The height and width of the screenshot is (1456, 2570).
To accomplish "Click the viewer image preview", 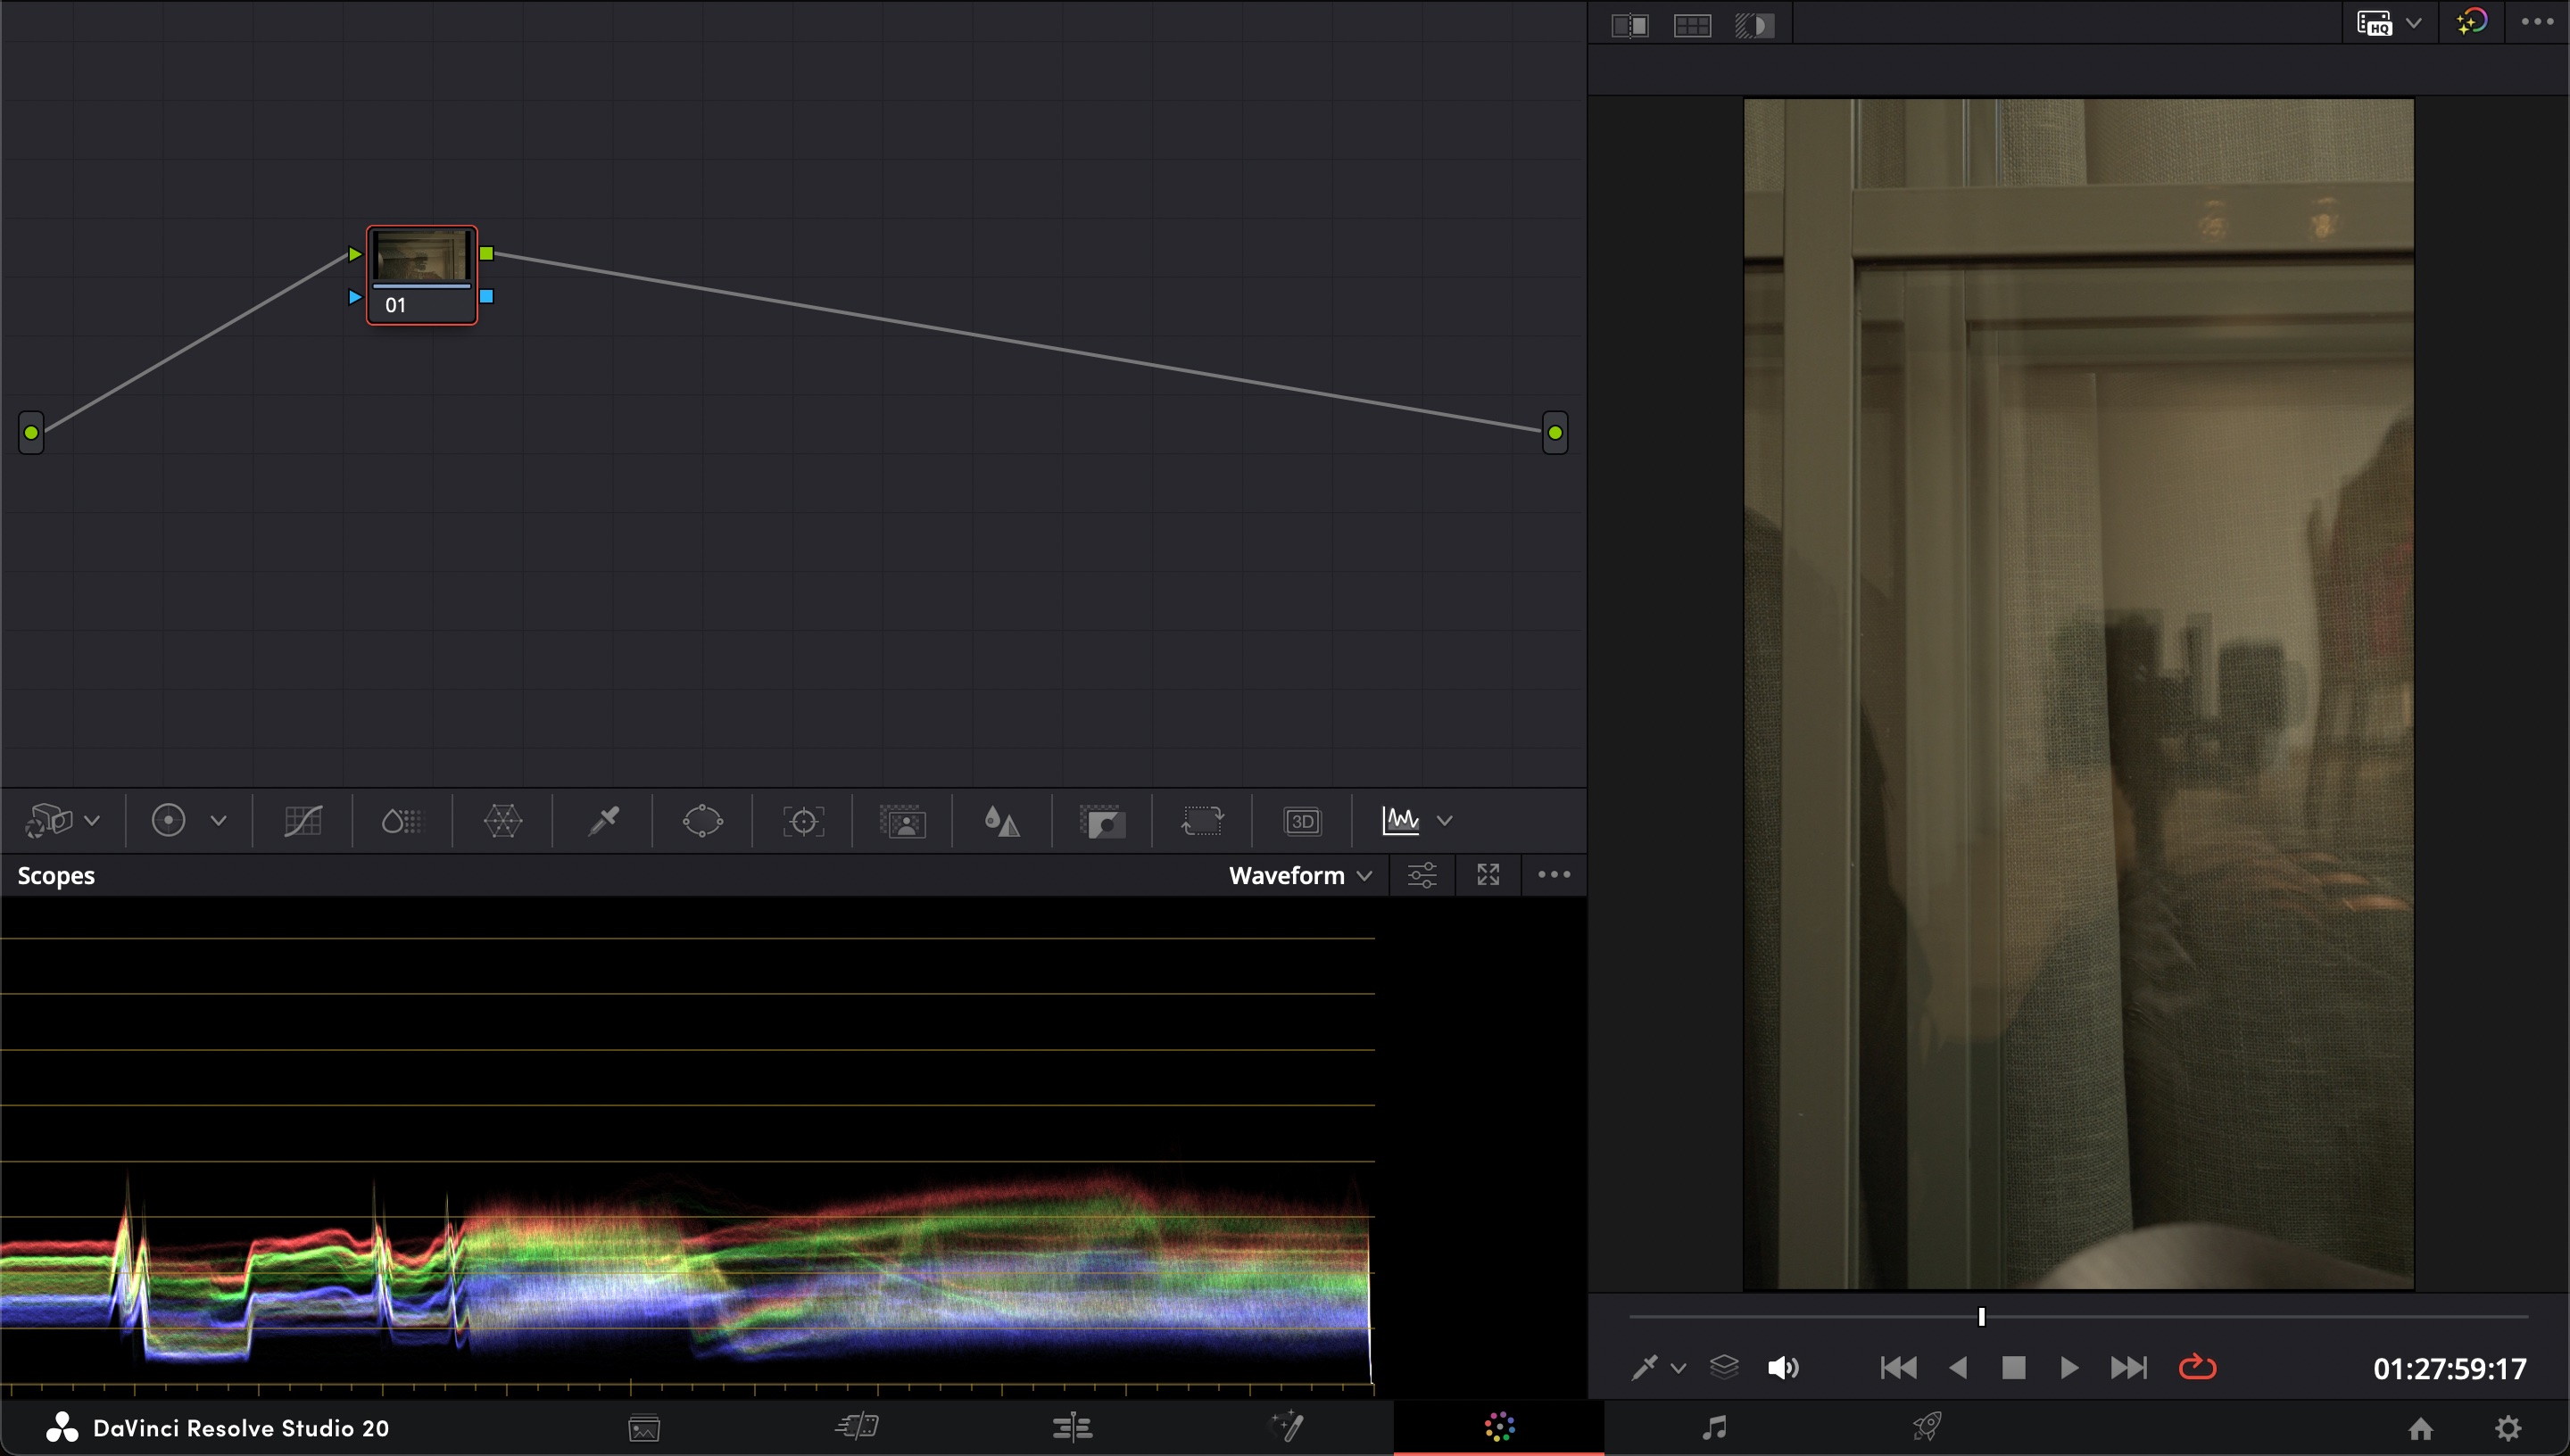I will [x=2078, y=693].
